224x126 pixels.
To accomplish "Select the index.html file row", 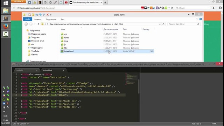I will 107,51.
